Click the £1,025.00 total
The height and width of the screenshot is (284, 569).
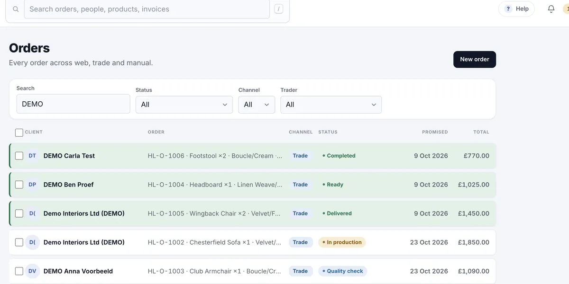click(x=474, y=185)
